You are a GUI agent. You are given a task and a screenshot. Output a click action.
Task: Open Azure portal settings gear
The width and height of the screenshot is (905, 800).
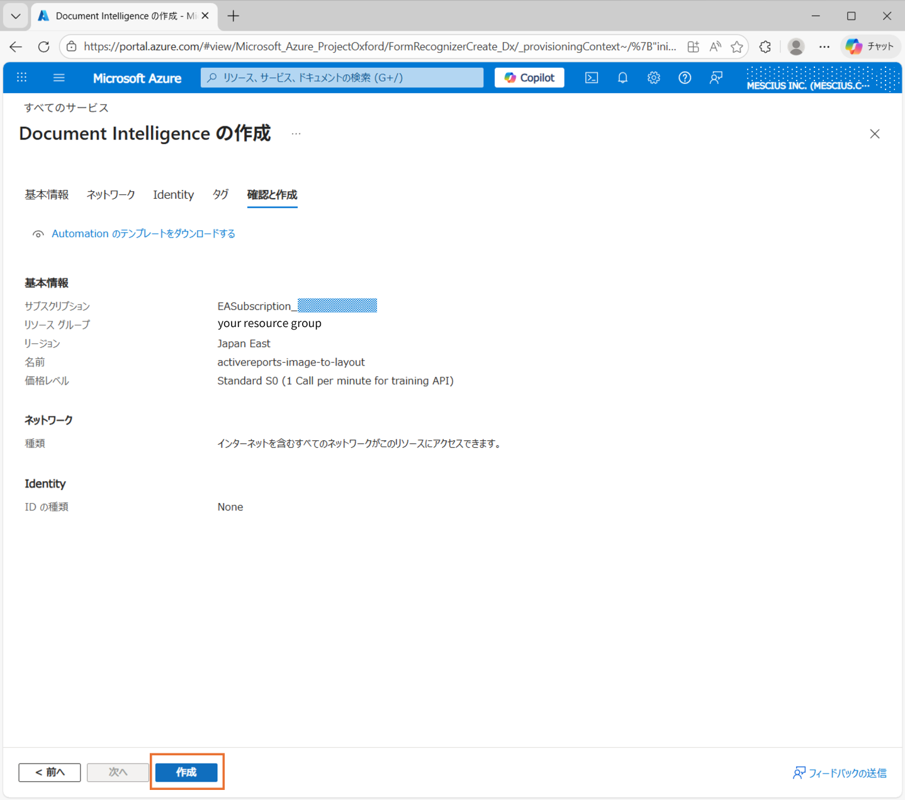tap(653, 77)
